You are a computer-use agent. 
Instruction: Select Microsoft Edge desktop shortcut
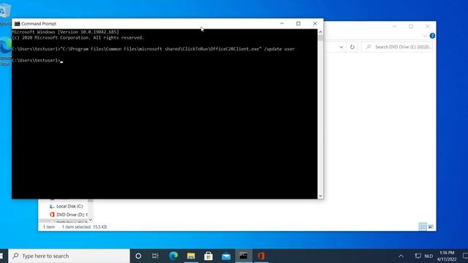point(6,50)
